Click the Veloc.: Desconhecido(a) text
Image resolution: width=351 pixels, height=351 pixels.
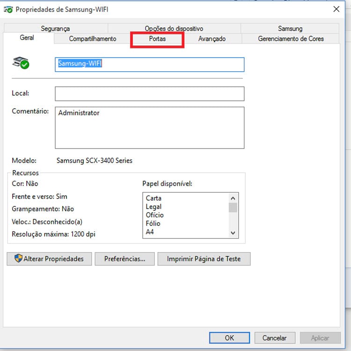click(47, 222)
